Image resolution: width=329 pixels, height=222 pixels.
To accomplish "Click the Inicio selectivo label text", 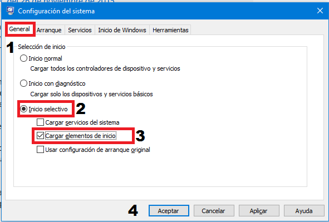I will point(48,109).
